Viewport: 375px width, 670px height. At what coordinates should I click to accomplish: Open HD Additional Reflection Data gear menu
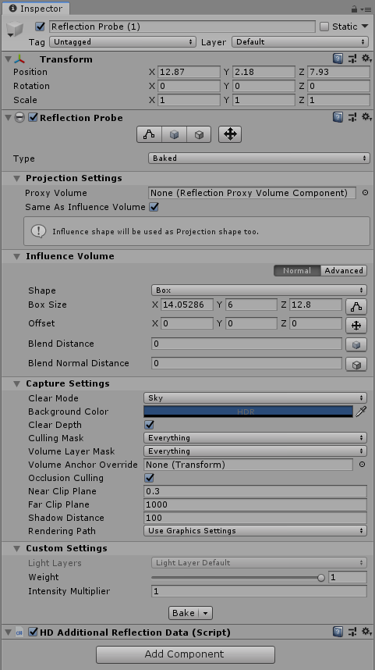(366, 631)
